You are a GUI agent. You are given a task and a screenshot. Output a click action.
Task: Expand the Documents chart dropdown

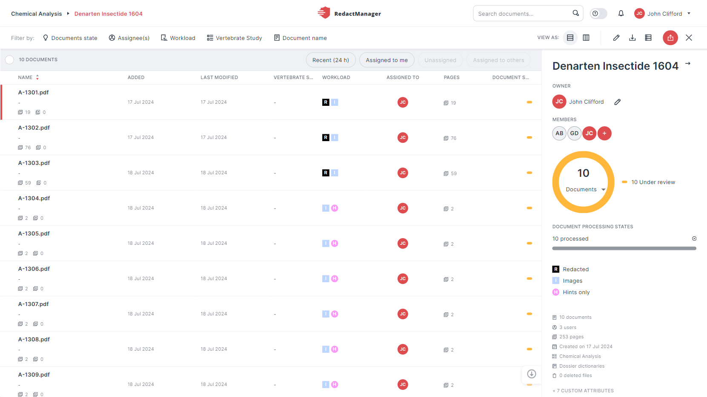click(x=603, y=190)
